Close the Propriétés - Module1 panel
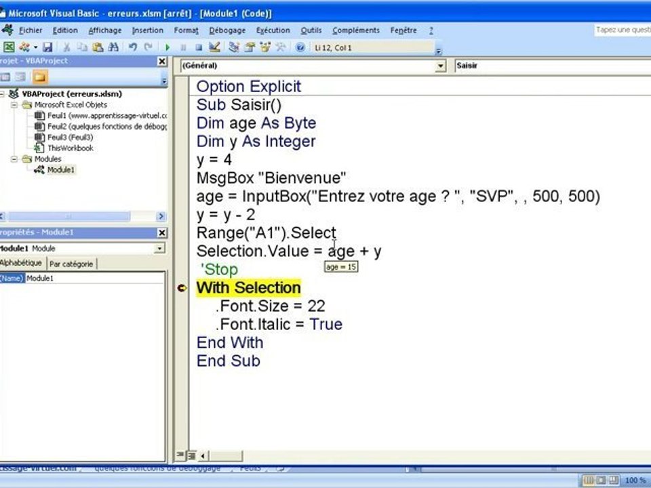 tap(162, 232)
